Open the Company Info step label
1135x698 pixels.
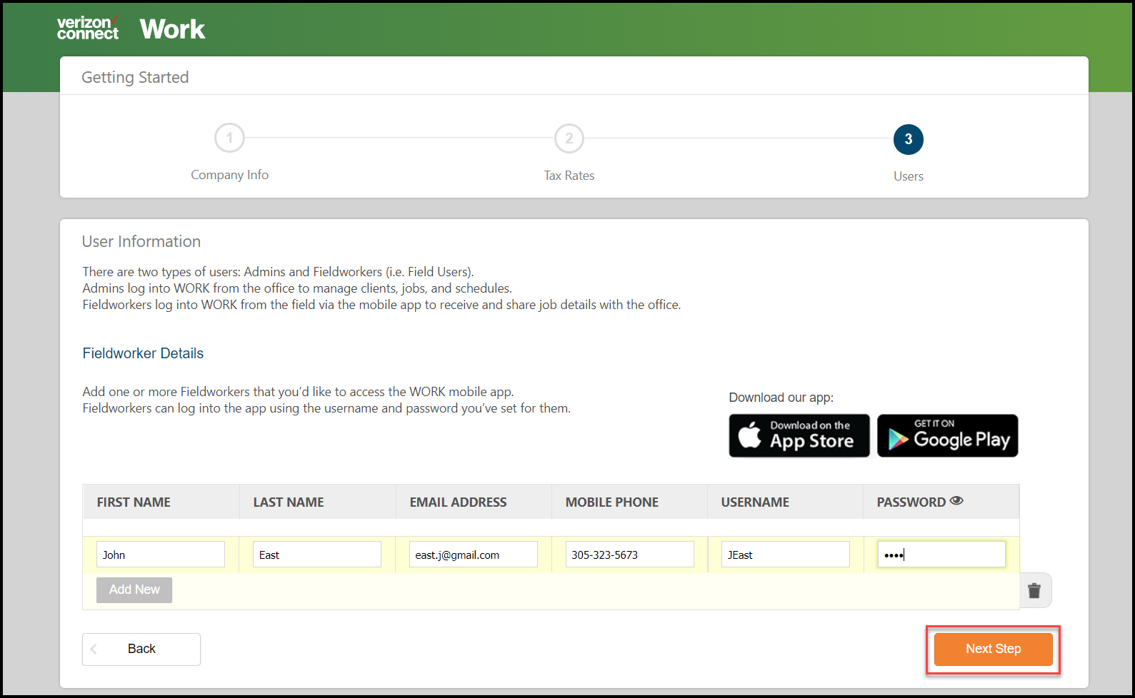tap(229, 175)
